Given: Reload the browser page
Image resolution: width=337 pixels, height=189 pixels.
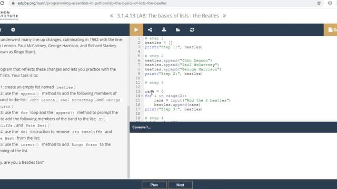Looking at the screenshot, I should click(2, 3).
